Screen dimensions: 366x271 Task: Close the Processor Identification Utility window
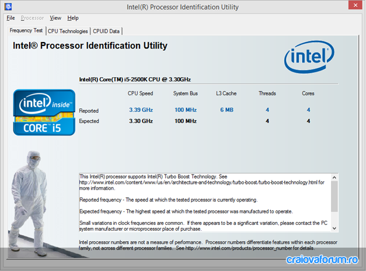click(355, 5)
